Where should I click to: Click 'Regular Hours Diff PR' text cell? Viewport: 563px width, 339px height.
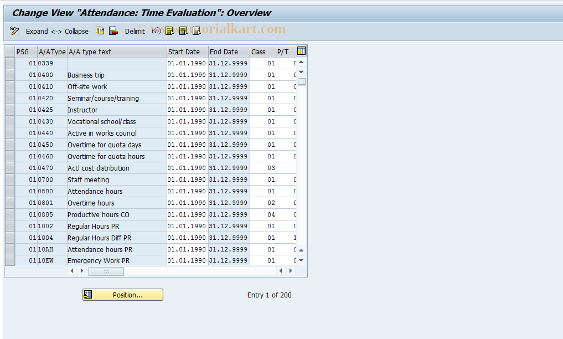point(117,238)
